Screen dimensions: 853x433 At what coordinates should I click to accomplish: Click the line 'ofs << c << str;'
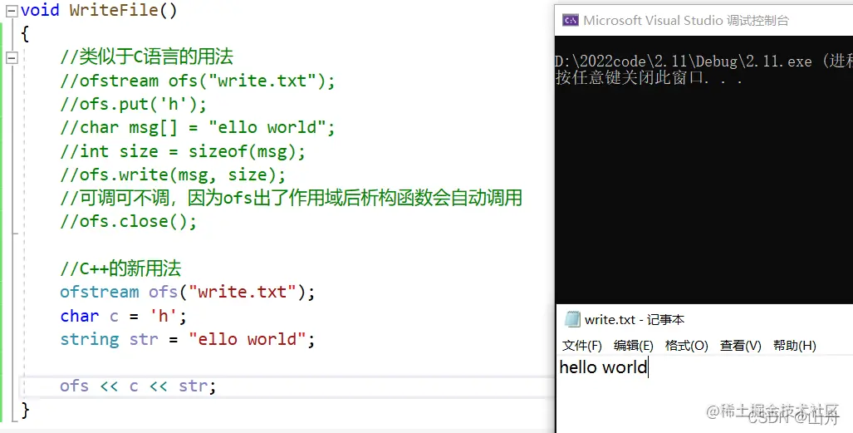click(138, 386)
